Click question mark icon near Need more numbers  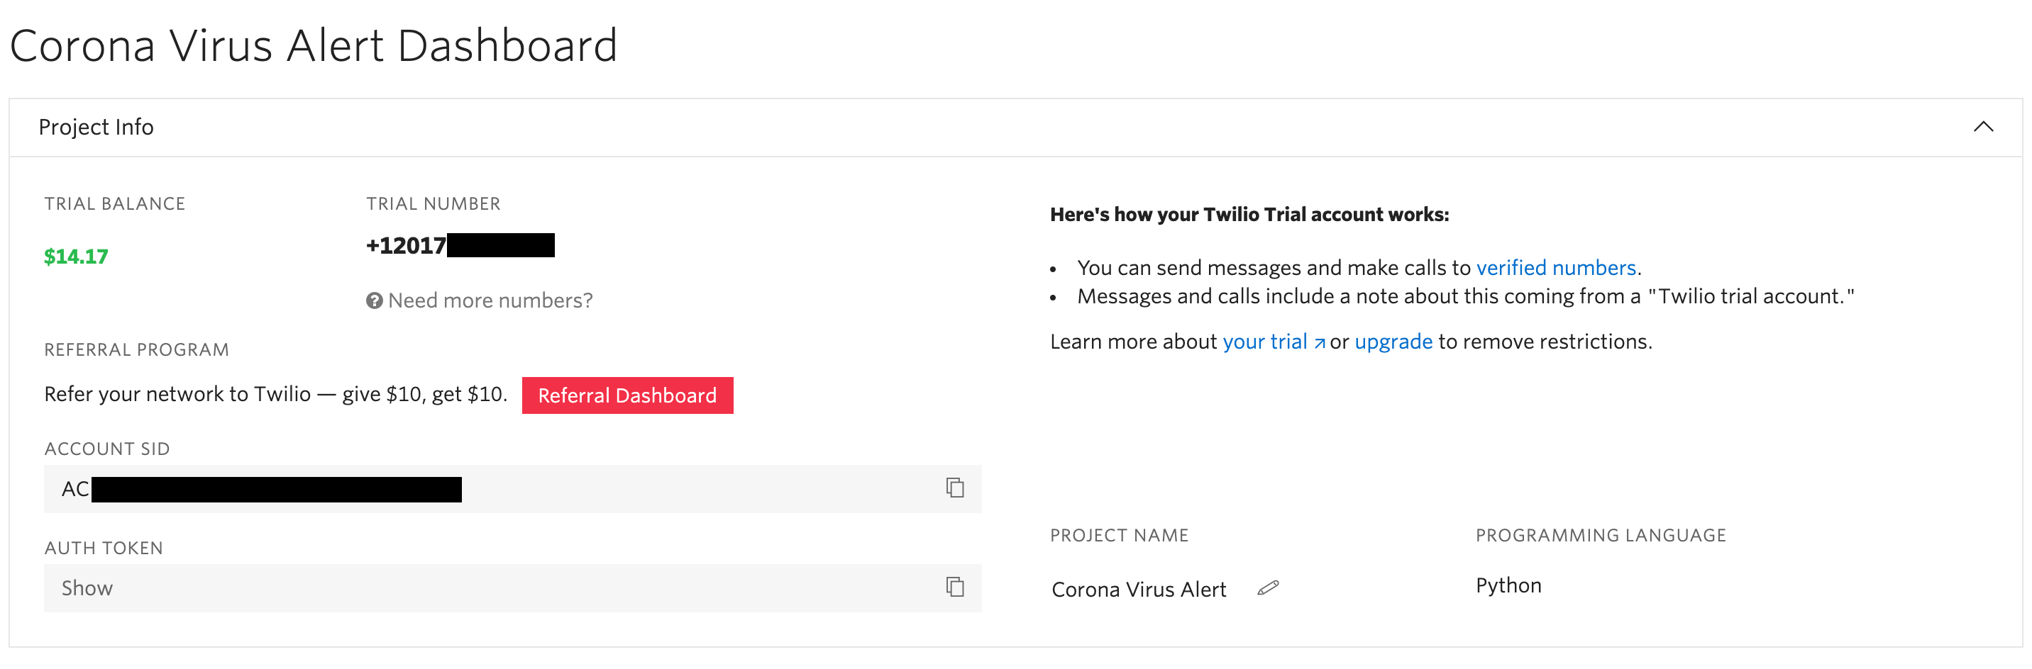(x=374, y=300)
